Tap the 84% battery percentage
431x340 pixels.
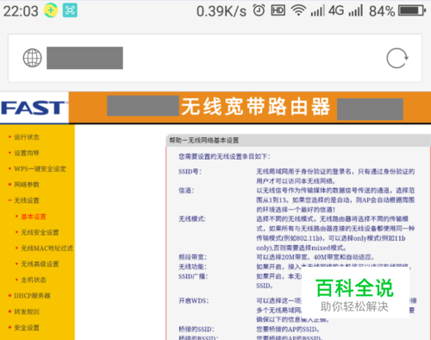click(382, 11)
